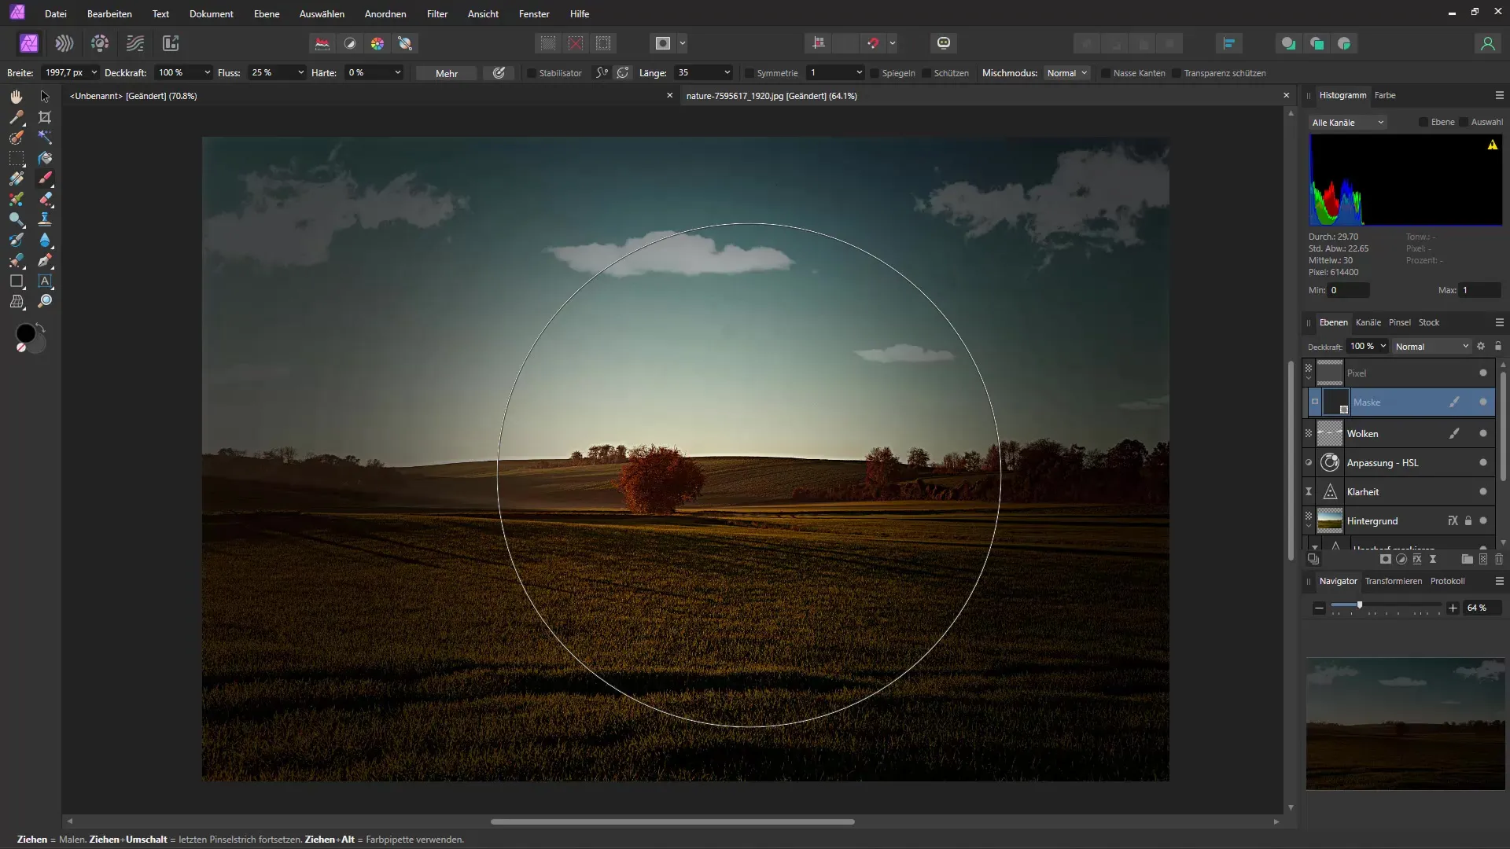Open the Härte hardness dropdown
This screenshot has height=849, width=1510.
397,72
